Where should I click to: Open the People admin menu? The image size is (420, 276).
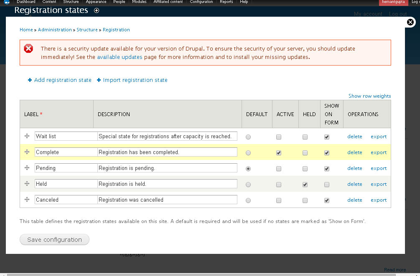pos(119,2)
